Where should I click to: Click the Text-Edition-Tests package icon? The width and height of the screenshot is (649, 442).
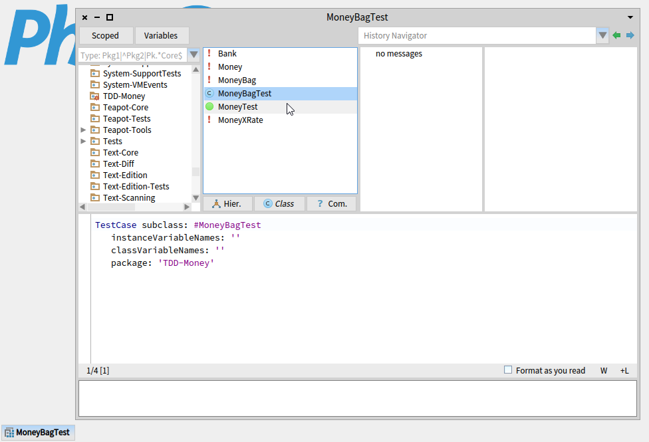[95, 186]
